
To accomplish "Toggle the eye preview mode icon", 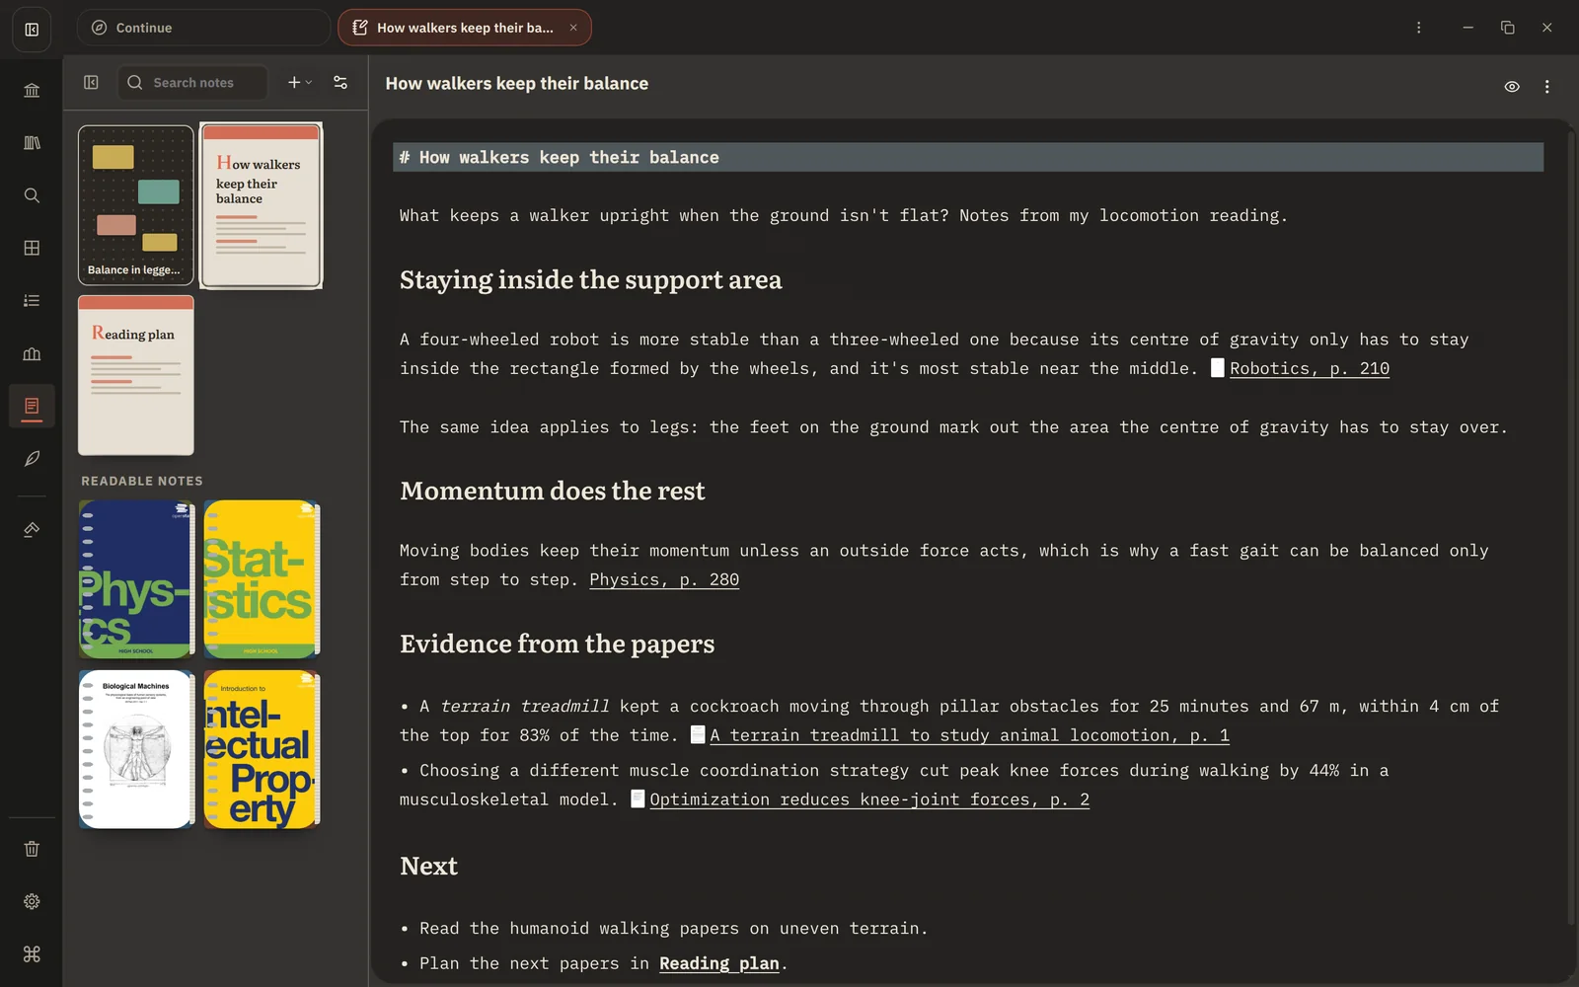I will pos(1511,87).
